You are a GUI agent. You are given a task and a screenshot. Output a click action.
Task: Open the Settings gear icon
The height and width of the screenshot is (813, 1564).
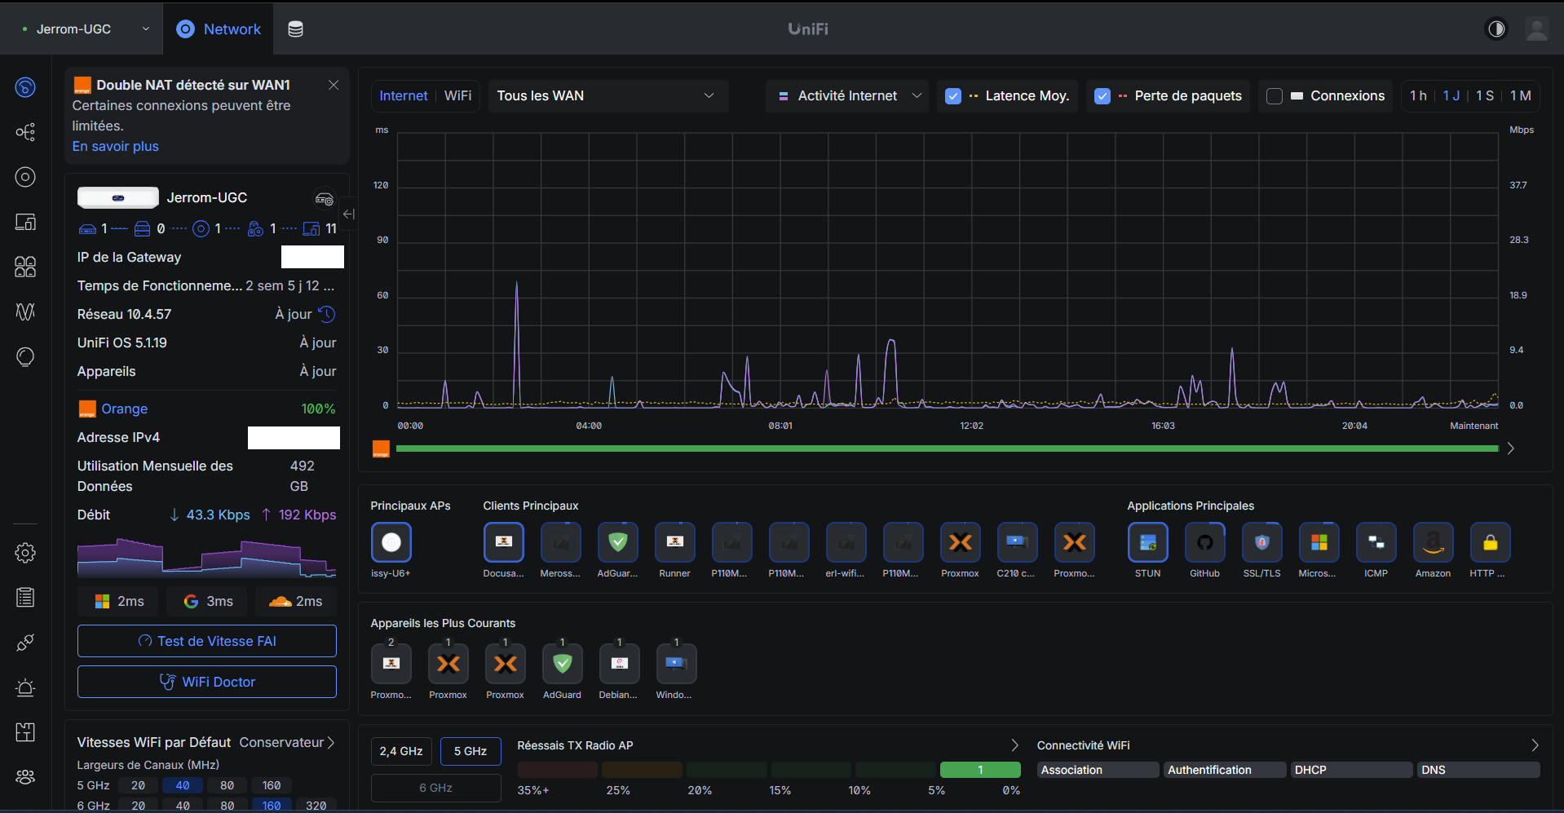pos(25,553)
